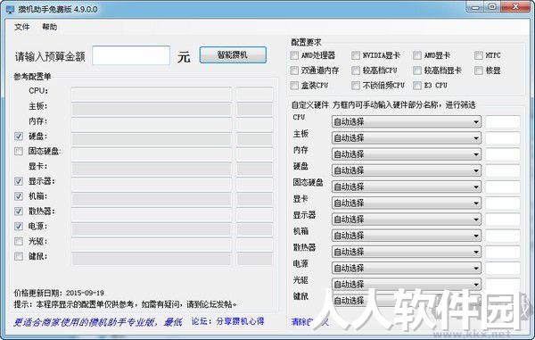Open the 电源 hardware dropdown
The image size is (535, 340).
click(407, 268)
